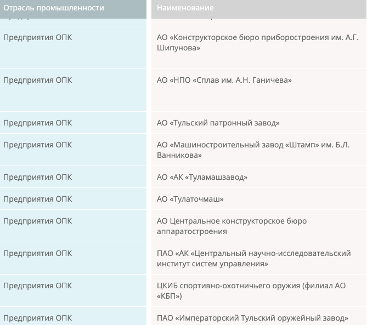Screen dimensions: 367x325
Task: Click «Предприятия ОПК» in the НПО «Сплав» row
Action: [37, 80]
